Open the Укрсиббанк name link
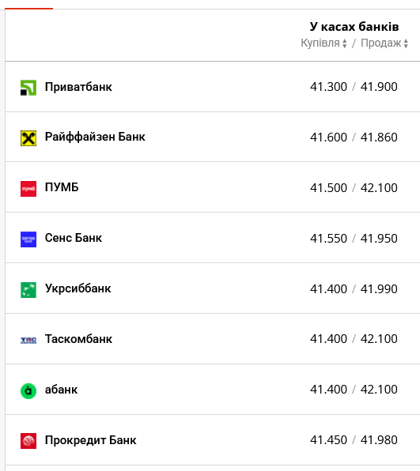Viewport: 420px width, 471px height. (78, 288)
